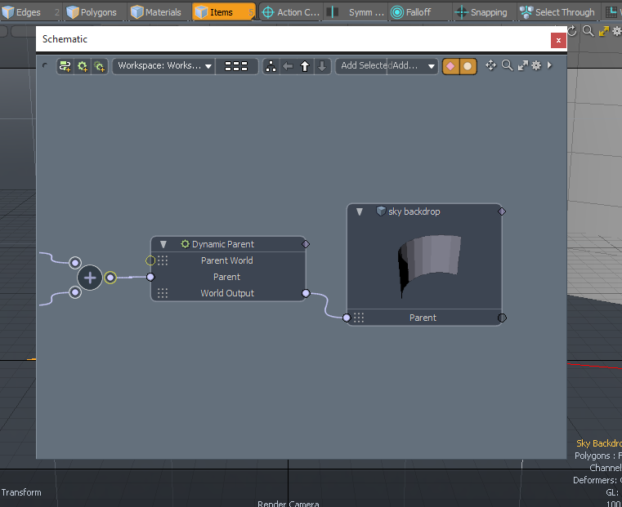Close the Schematic window
This screenshot has height=507, width=622.
tap(558, 40)
